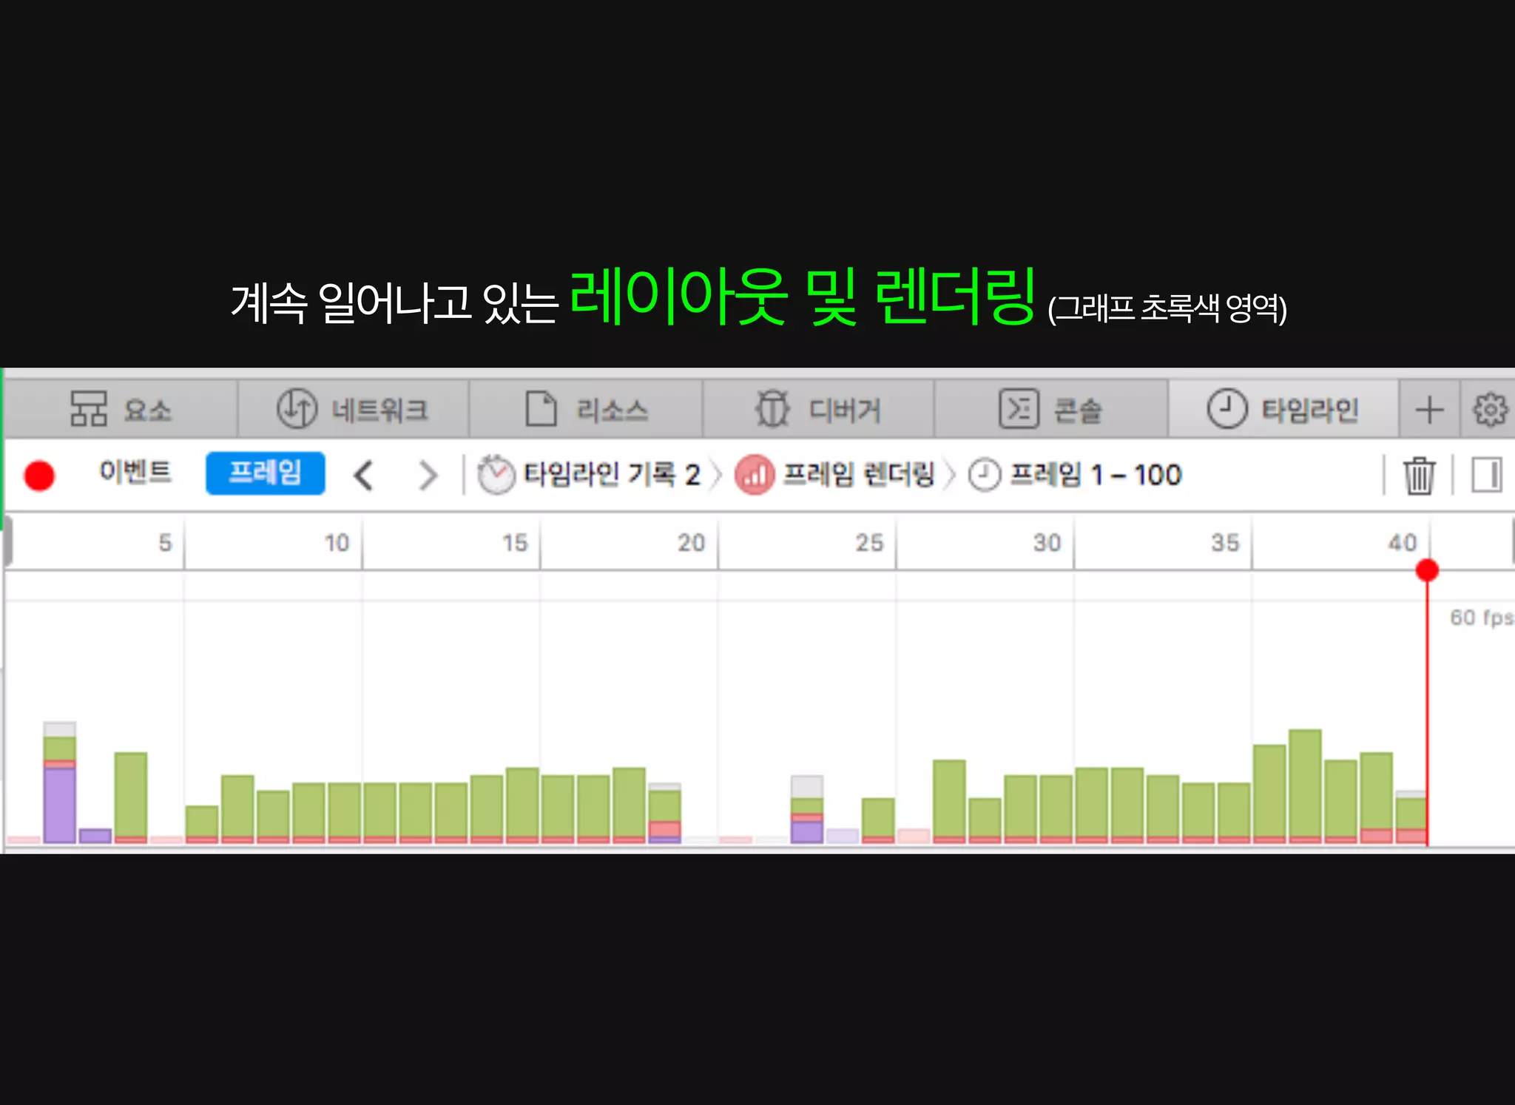Go forward with the right arrow

428,475
